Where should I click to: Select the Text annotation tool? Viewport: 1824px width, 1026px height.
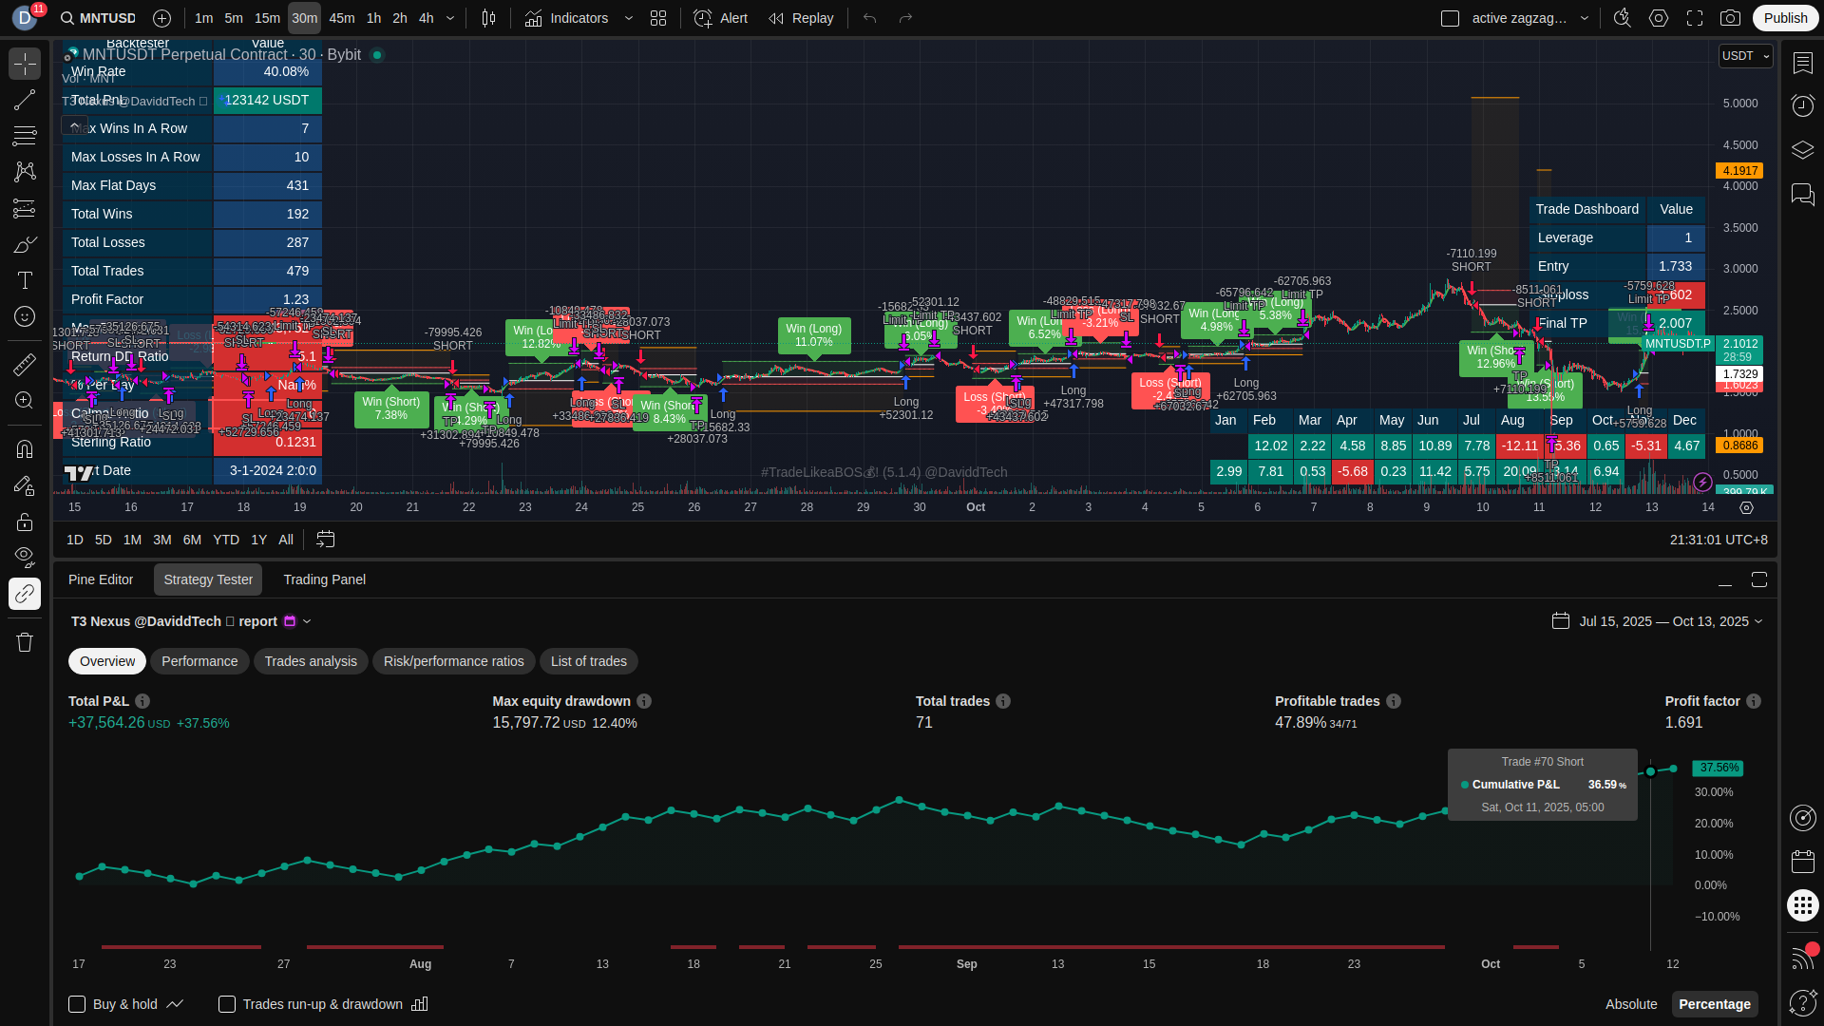(25, 280)
